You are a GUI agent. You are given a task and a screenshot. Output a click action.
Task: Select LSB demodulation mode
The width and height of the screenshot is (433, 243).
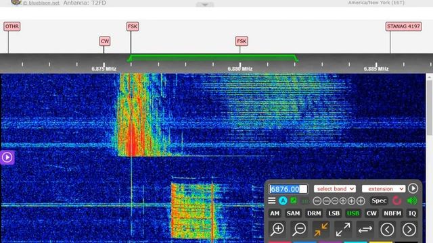point(334,213)
